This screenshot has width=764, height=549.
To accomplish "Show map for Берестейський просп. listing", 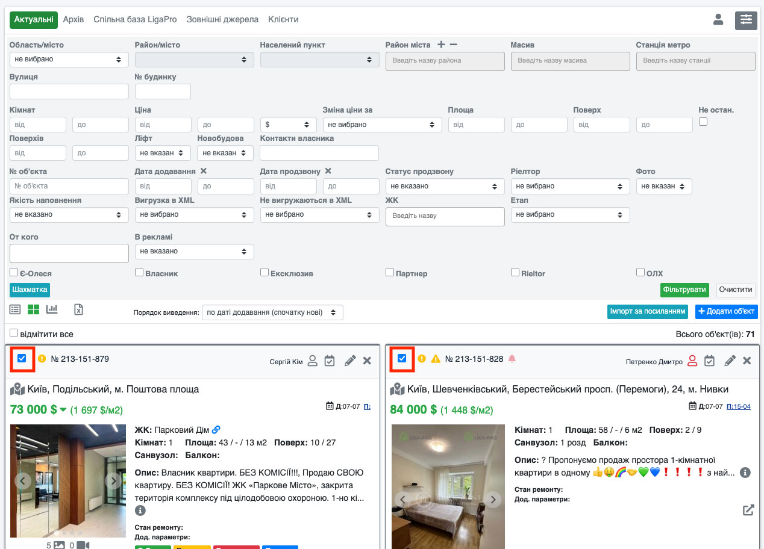I will (397, 389).
